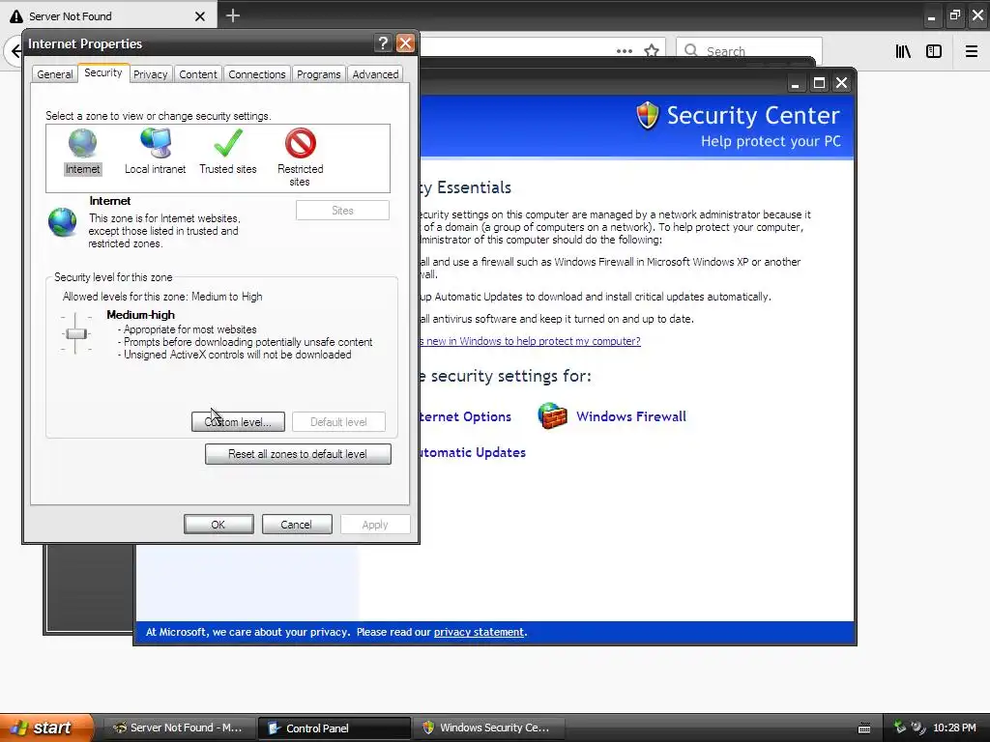Click Reset all zones to default level

[298, 454]
